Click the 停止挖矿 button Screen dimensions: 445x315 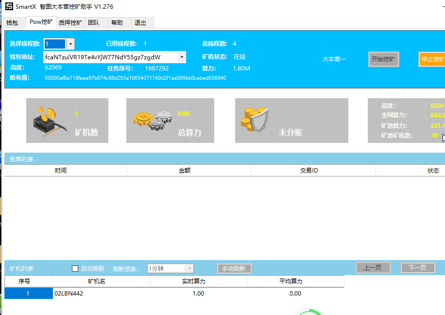pos(432,59)
